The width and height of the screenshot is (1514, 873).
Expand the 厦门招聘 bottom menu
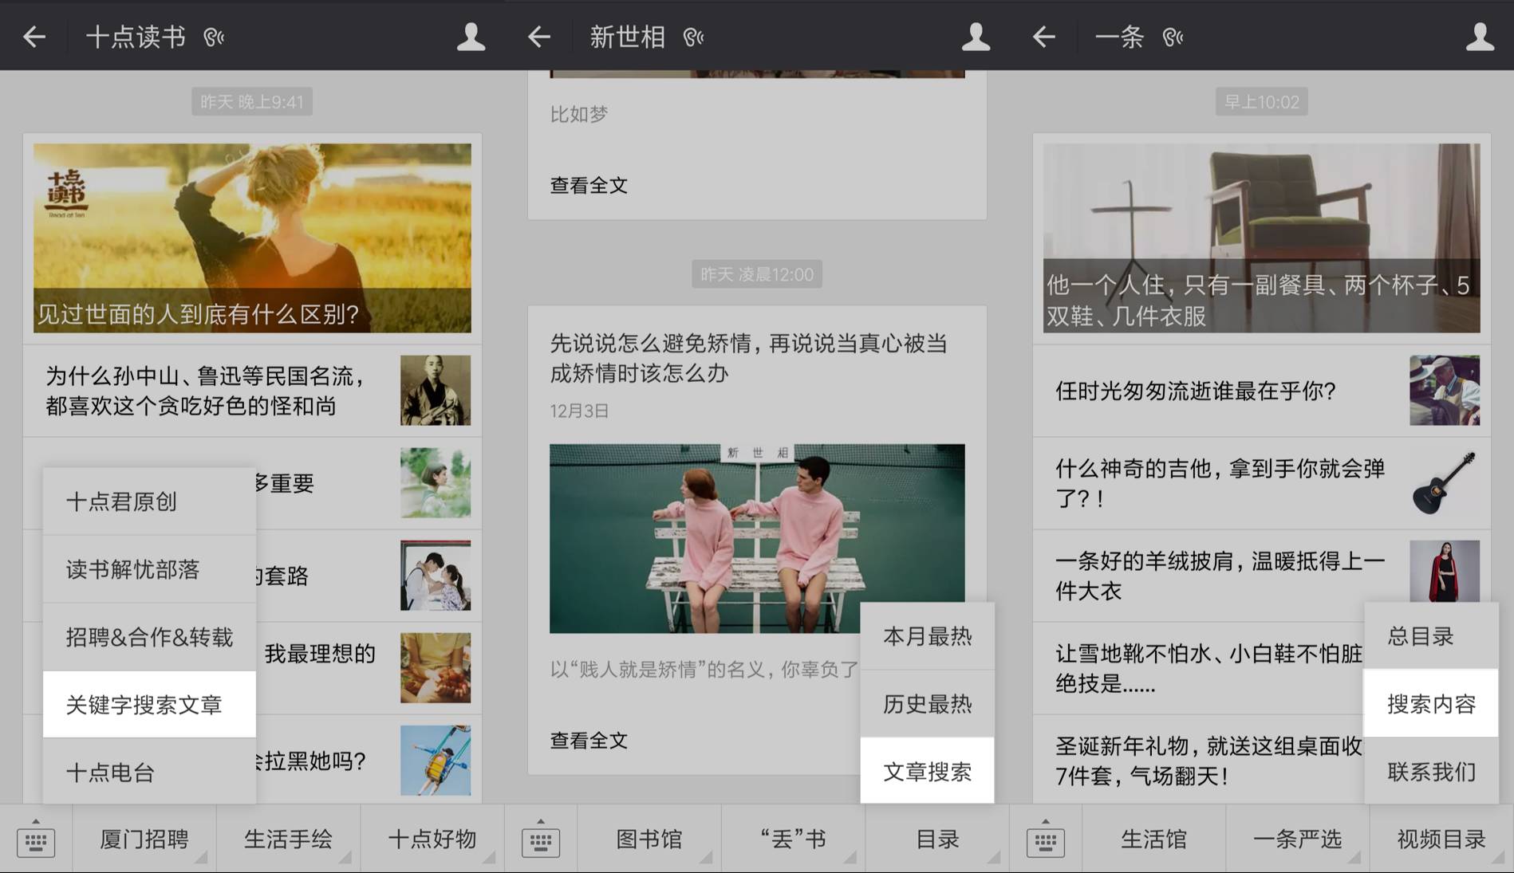pos(144,840)
